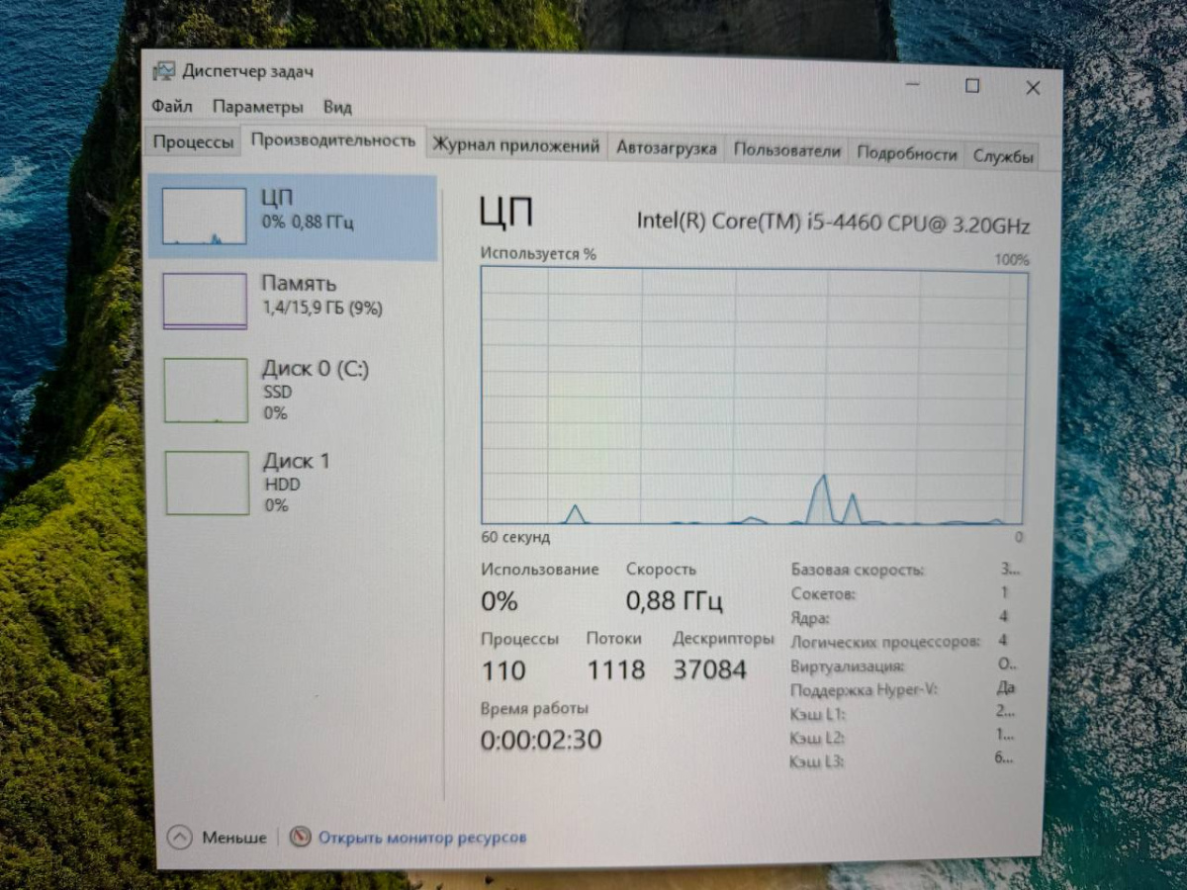Click on the CPU usage percentage graph
This screenshot has height=890, width=1187.
750,396
